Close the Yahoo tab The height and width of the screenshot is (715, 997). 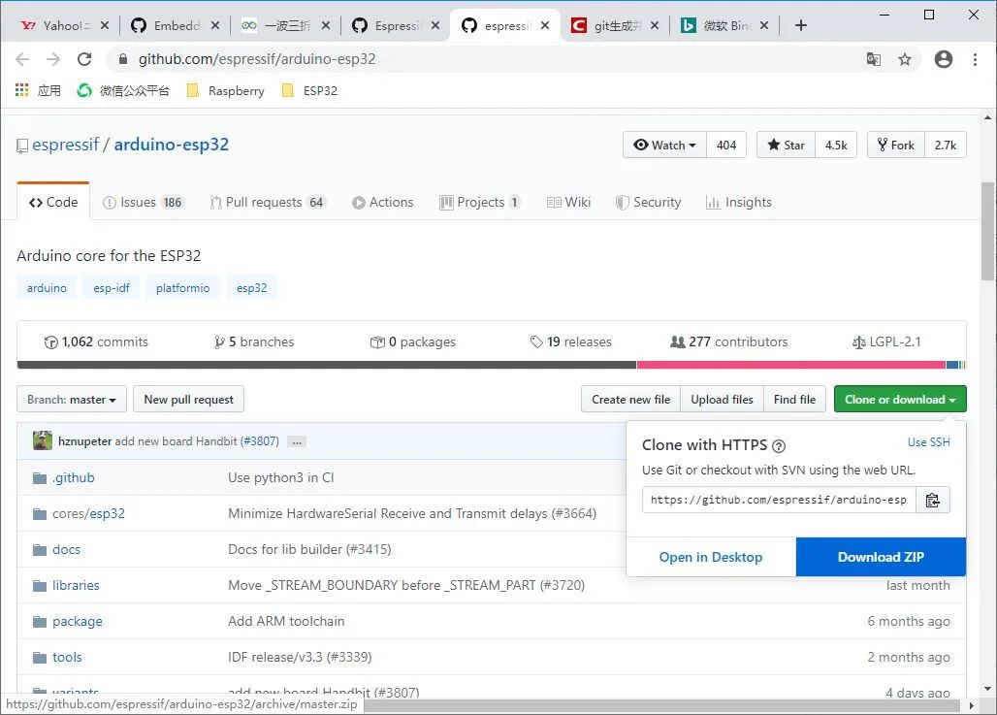coord(105,25)
